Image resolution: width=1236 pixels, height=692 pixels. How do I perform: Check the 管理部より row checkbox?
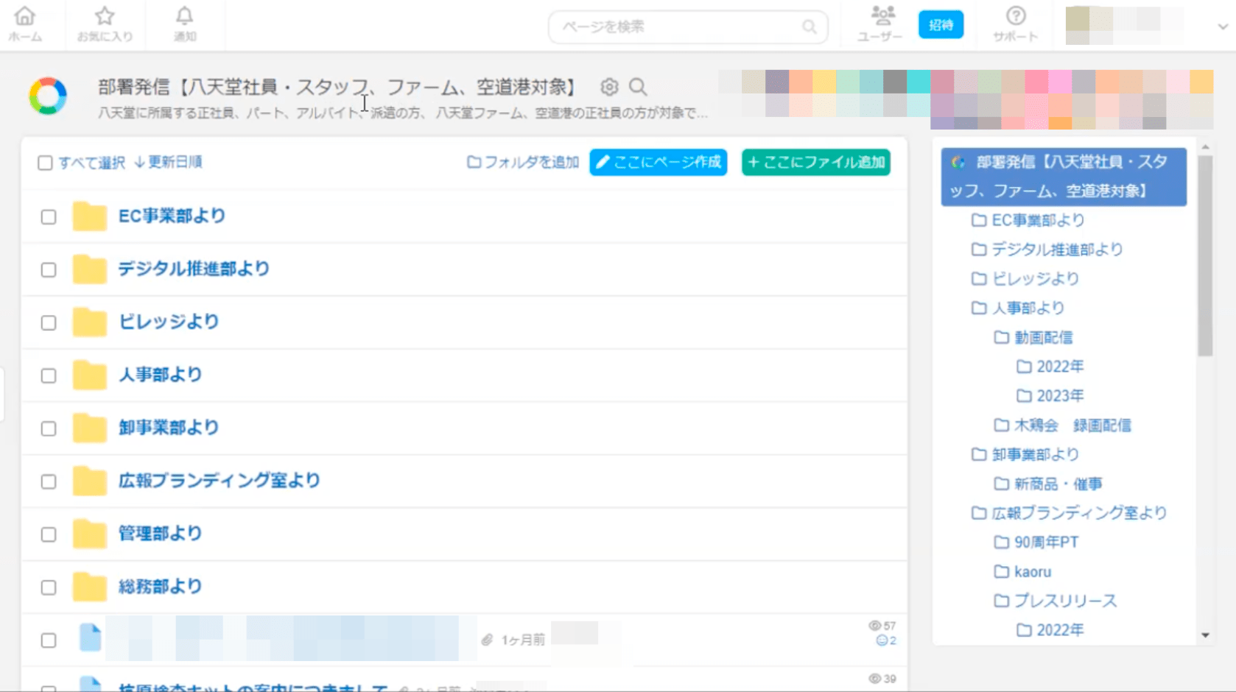click(x=49, y=535)
